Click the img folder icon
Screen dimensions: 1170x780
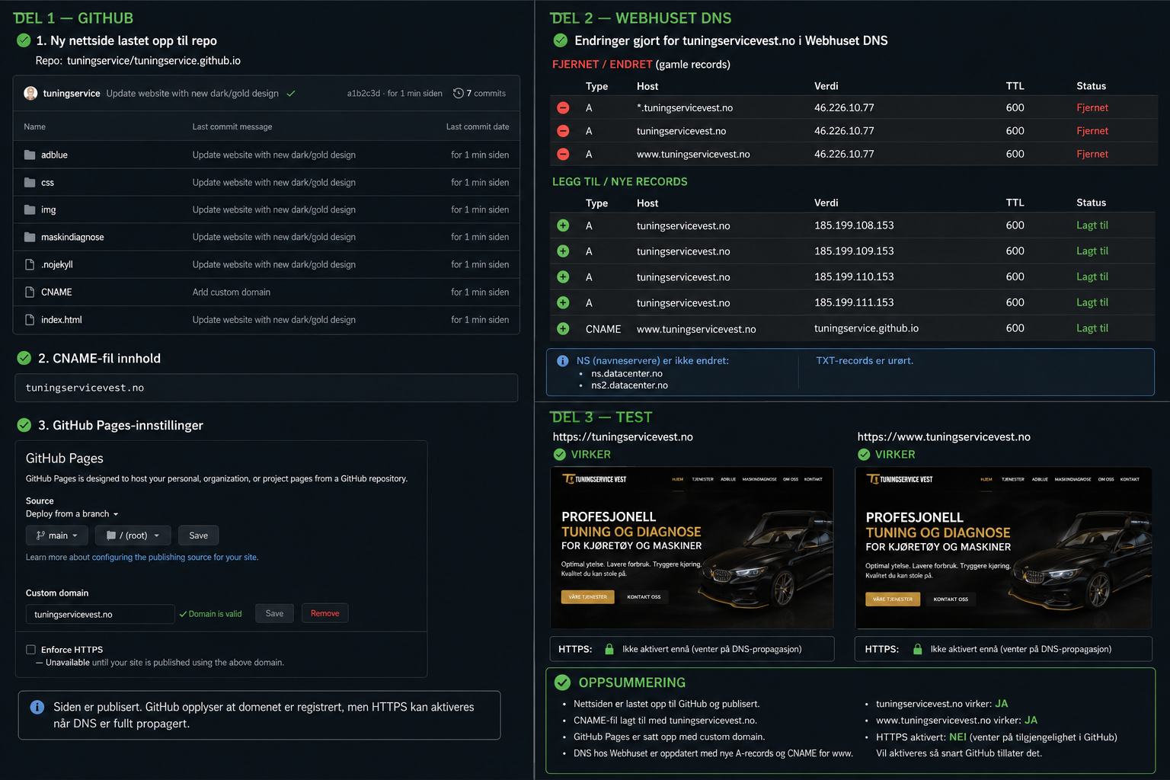coord(30,209)
